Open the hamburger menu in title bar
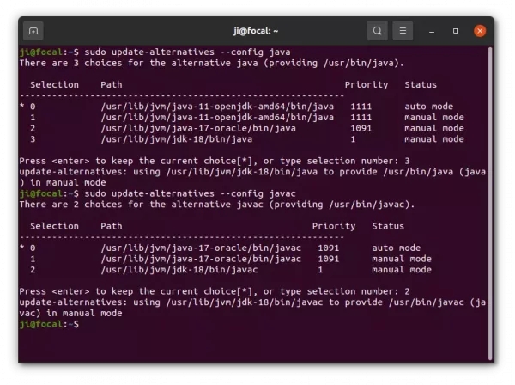515x385 pixels. pyautogui.click(x=403, y=31)
